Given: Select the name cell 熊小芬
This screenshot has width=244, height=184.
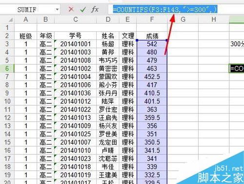Looking at the screenshot, I should 108,85.
